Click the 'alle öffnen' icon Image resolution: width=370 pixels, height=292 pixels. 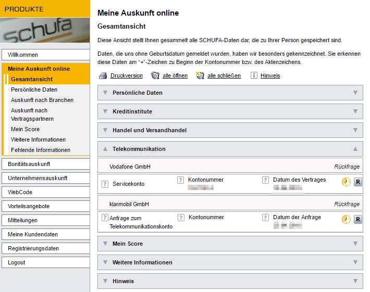[155, 75]
